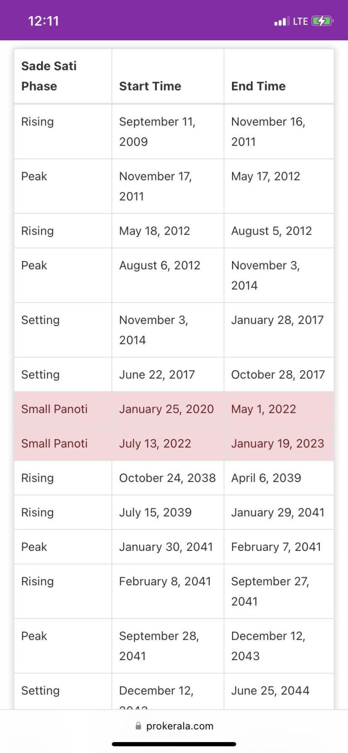Screen dimensions: 348x753
Task: Tap the May 17, 2012 end date
Action: (x=266, y=176)
